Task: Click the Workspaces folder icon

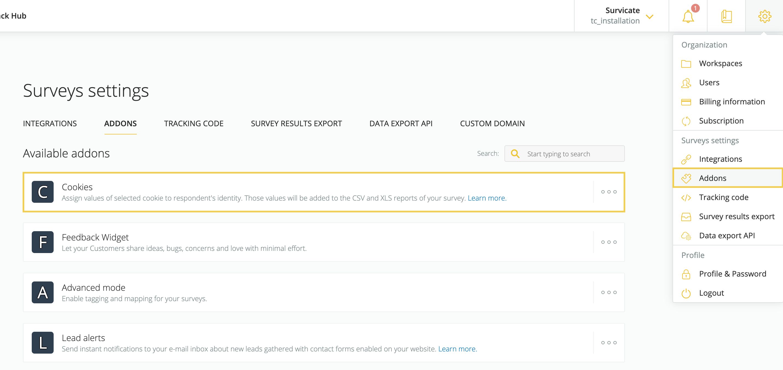Action: click(x=686, y=64)
